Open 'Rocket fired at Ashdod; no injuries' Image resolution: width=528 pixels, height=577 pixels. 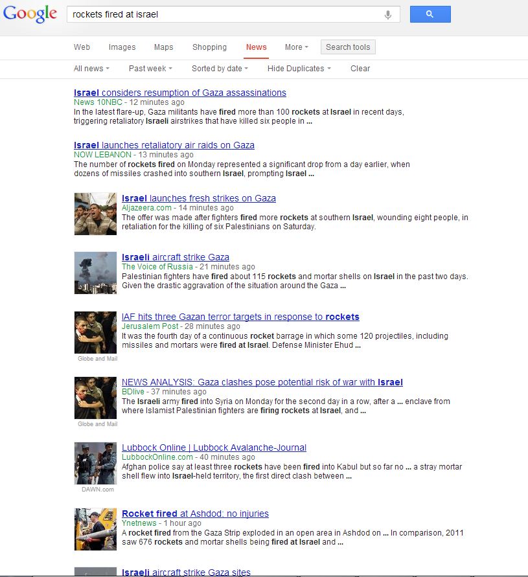click(x=195, y=514)
